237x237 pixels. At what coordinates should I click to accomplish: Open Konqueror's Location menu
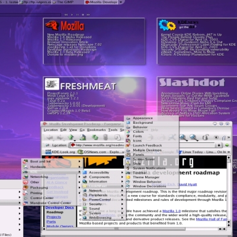click(50, 130)
